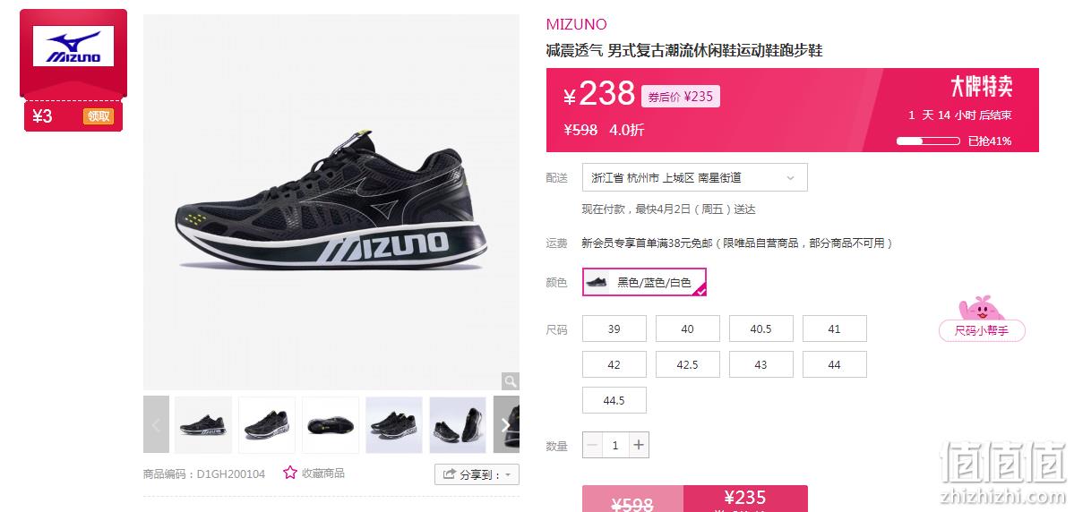Select size 39
The height and width of the screenshot is (512, 1074).
[614, 329]
